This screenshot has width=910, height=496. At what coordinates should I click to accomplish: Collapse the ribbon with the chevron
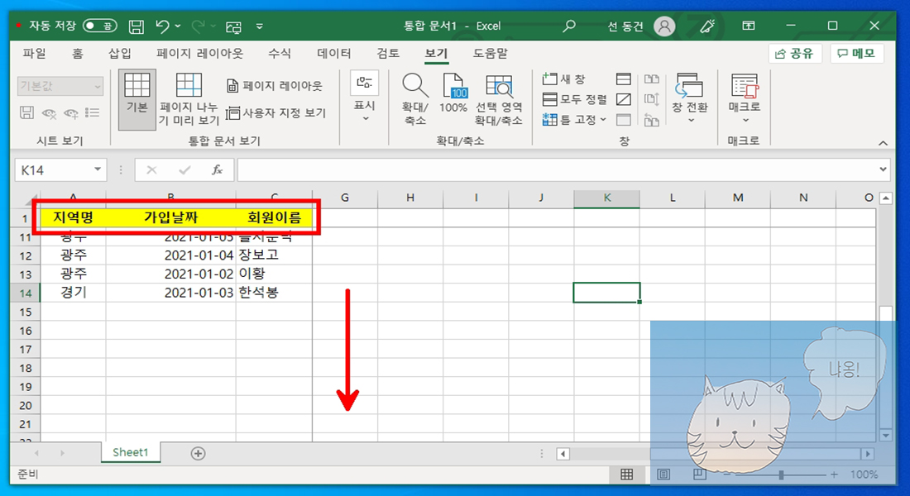[883, 143]
